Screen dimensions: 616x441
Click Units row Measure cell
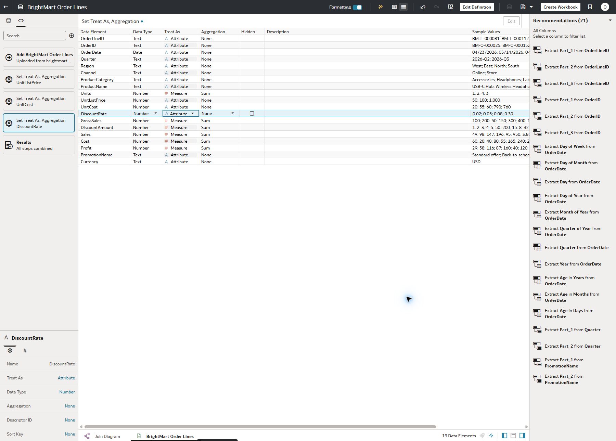click(x=180, y=93)
